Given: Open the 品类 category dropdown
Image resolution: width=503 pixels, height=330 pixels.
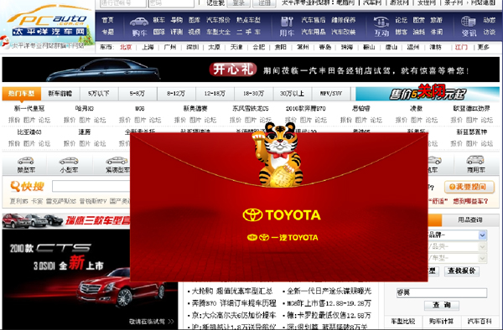Looking at the screenshot, I should tap(482, 247).
